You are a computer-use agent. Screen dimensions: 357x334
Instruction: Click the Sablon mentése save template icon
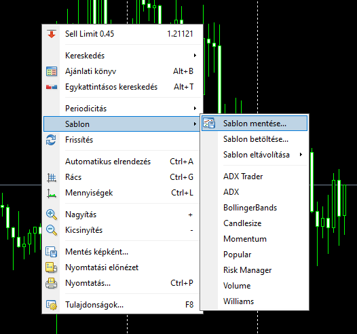tap(209, 123)
